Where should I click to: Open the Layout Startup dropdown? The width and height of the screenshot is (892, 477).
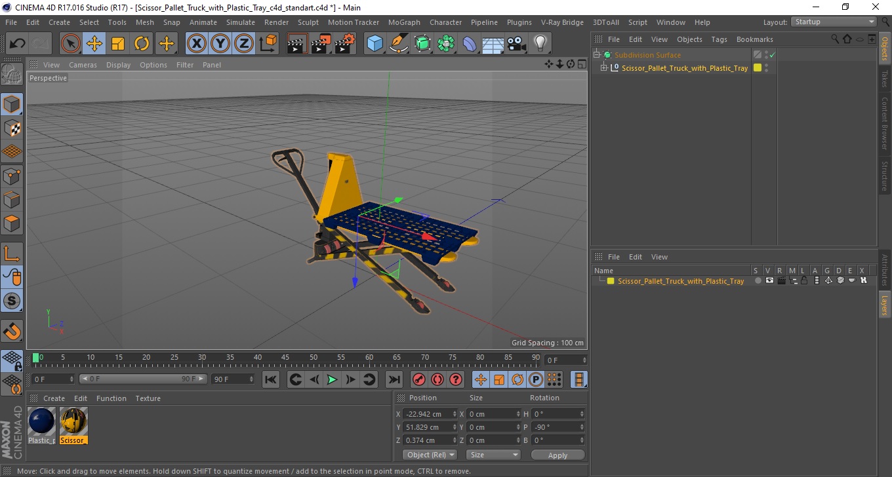point(834,22)
